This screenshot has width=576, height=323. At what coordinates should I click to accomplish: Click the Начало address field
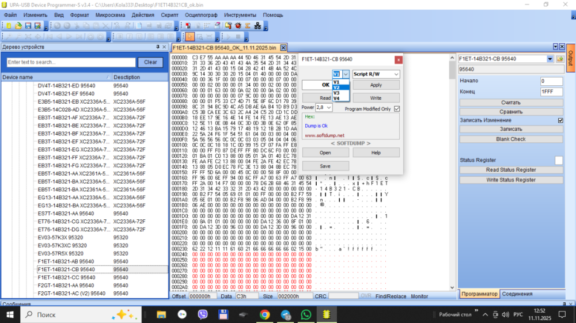coord(551,81)
